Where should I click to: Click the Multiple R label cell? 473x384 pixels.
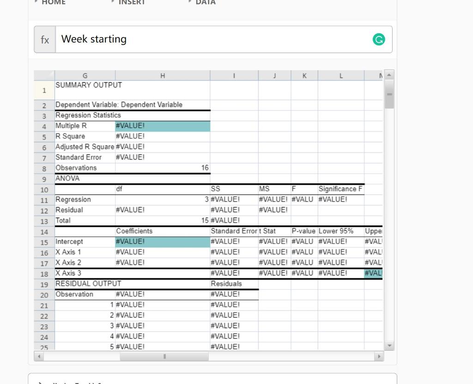click(x=85, y=126)
